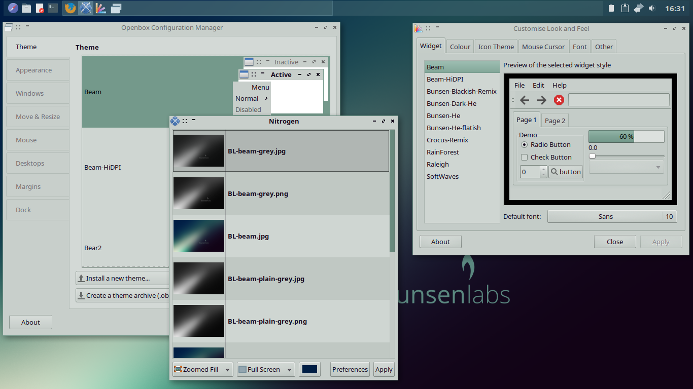693x389 pixels.
Task: Click Apply in the Nitrogen window
Action: tap(384, 369)
